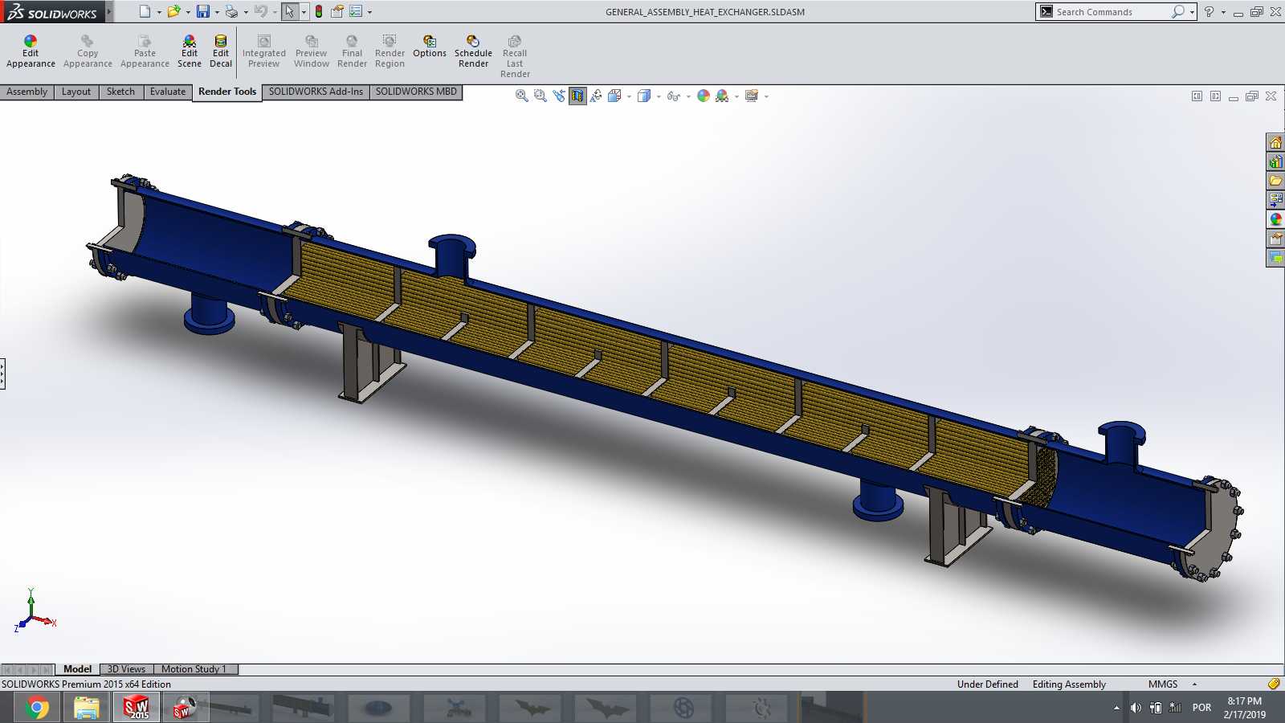Switch to the Assembly tab
The width and height of the screenshot is (1285, 723).
coord(27,92)
